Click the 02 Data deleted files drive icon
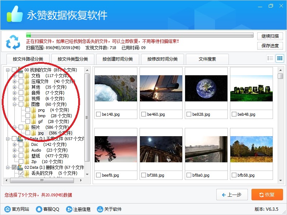The width and height of the screenshot is (287, 215). tap(20, 167)
